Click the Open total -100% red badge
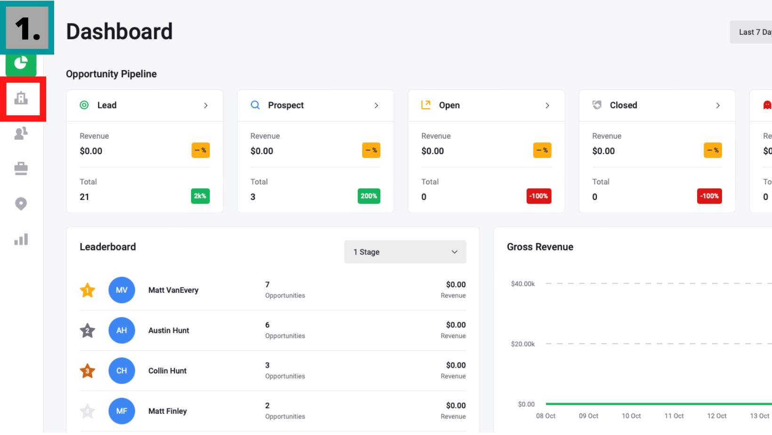 [x=539, y=196]
